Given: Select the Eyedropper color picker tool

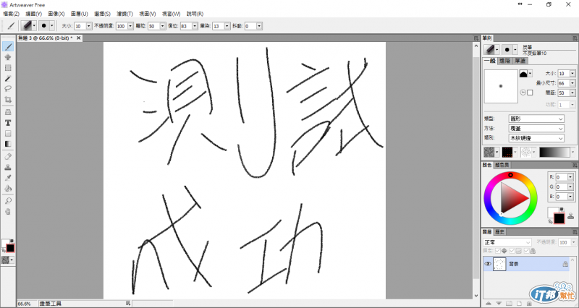Looking at the screenshot, I should pos(8,177).
